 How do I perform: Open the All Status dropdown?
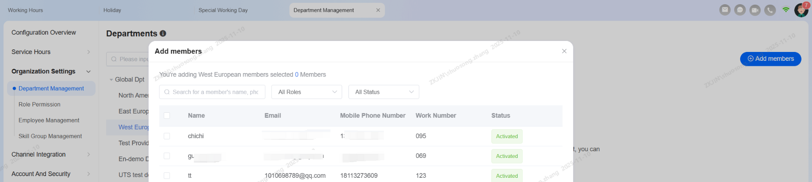point(384,92)
